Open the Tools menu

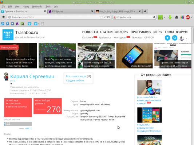click(x=48, y=7)
